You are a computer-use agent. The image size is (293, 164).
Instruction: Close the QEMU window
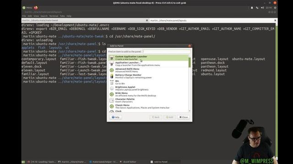275,3
